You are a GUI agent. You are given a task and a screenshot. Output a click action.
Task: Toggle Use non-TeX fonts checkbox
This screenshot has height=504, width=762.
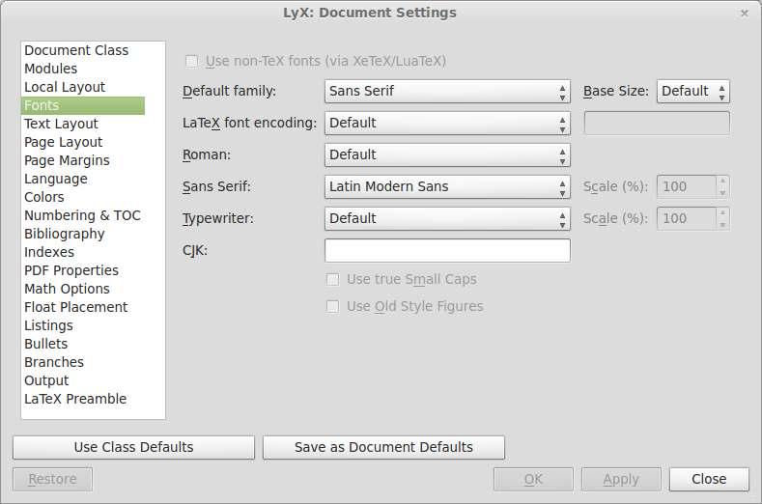192,61
